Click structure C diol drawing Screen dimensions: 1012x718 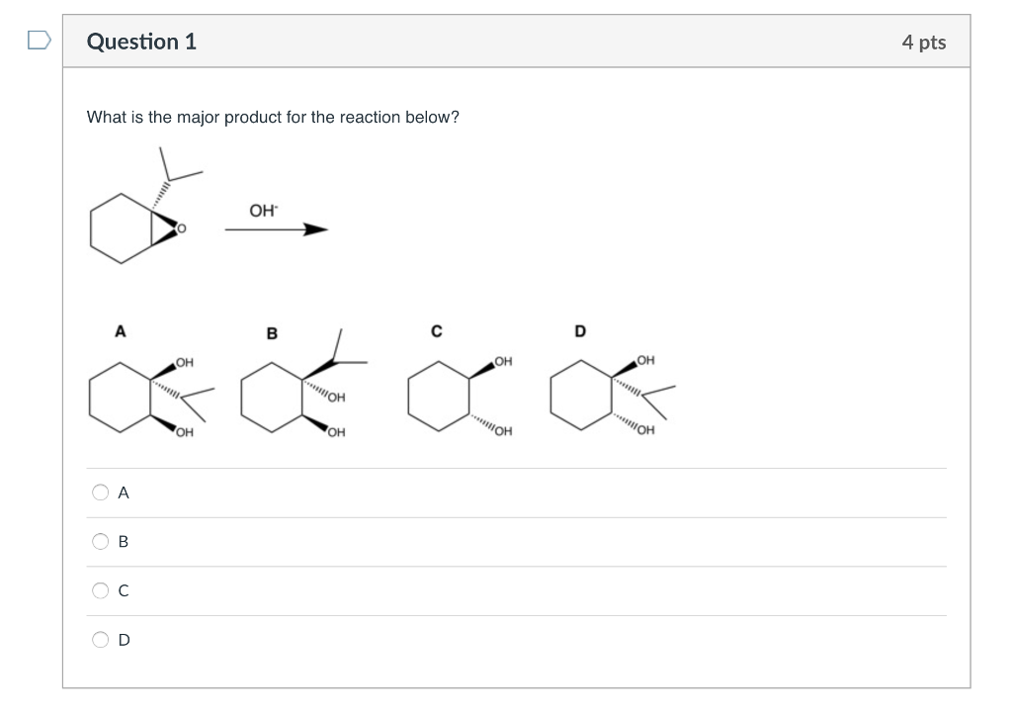pos(450,396)
